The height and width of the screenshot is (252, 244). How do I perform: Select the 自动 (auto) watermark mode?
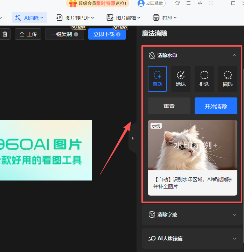157,79
